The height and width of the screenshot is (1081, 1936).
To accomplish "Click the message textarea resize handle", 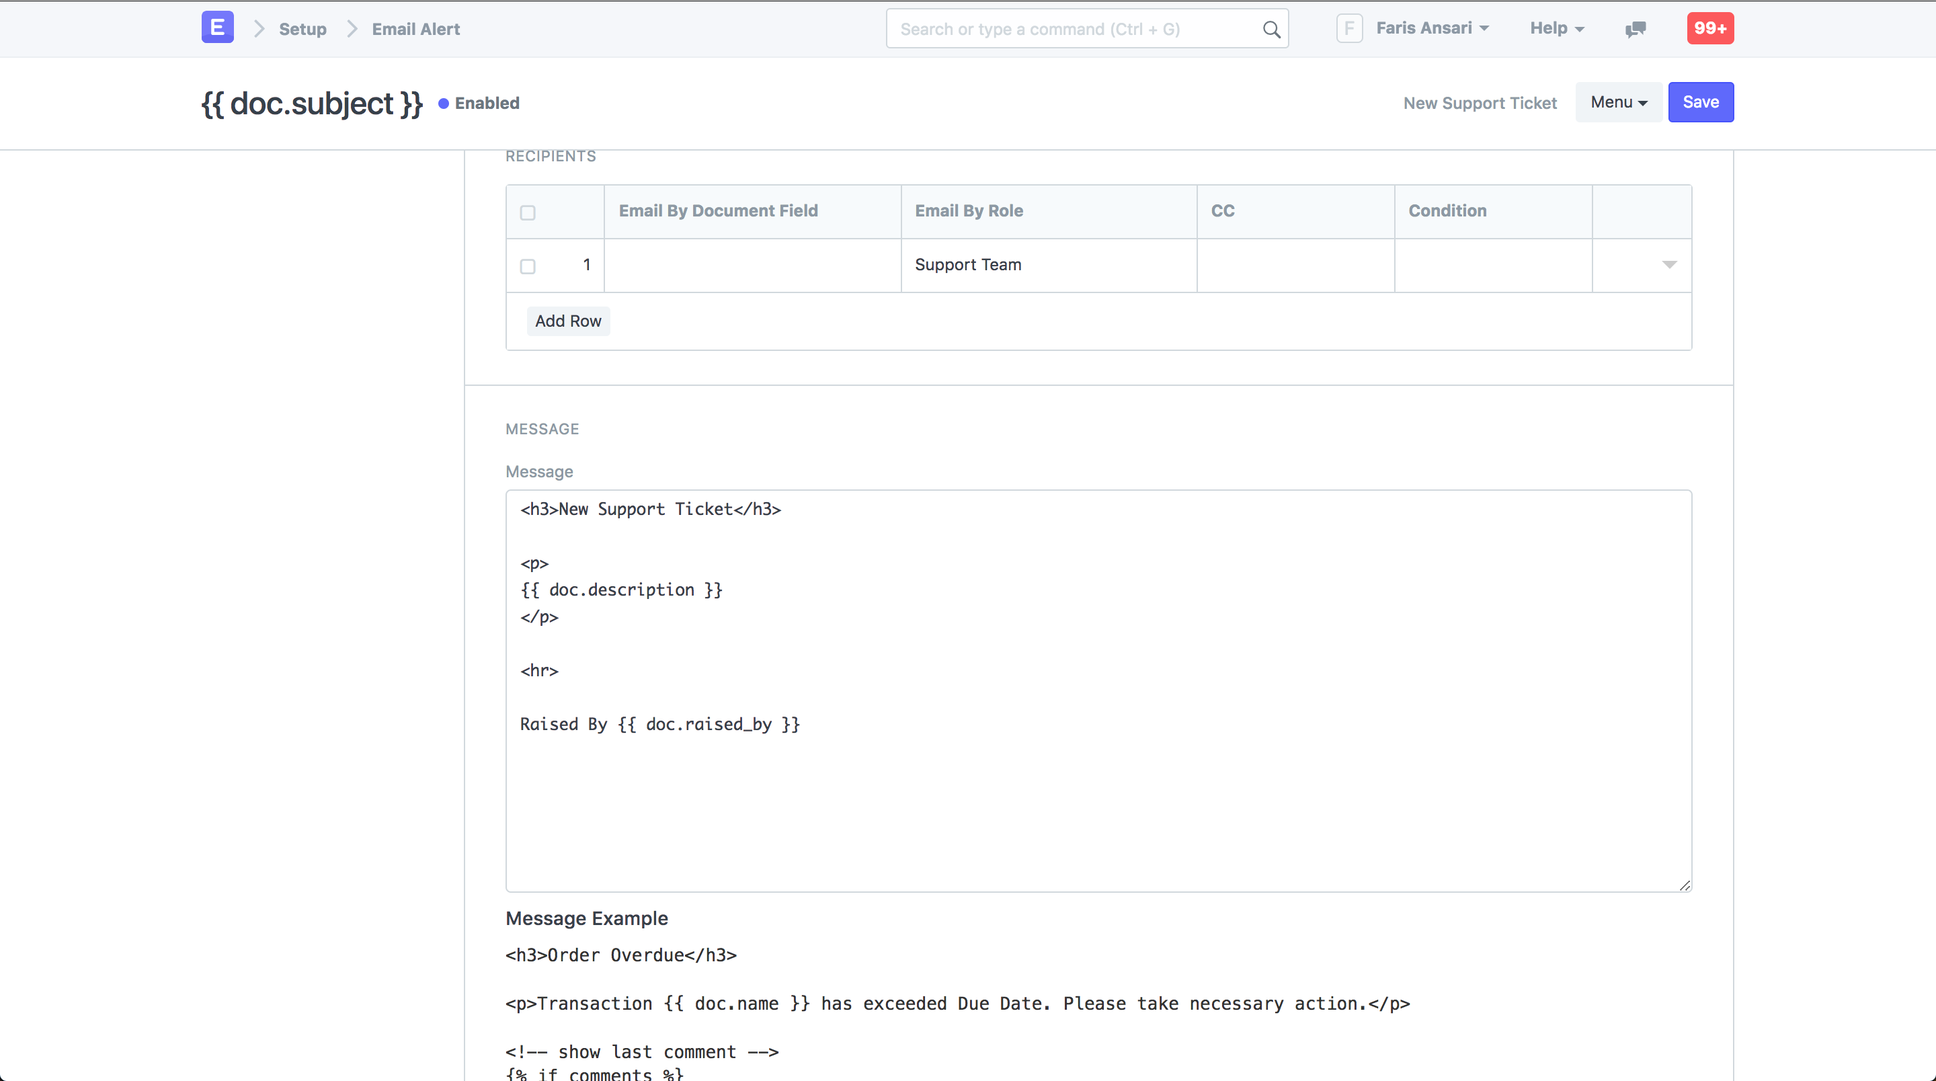I will [x=1684, y=885].
